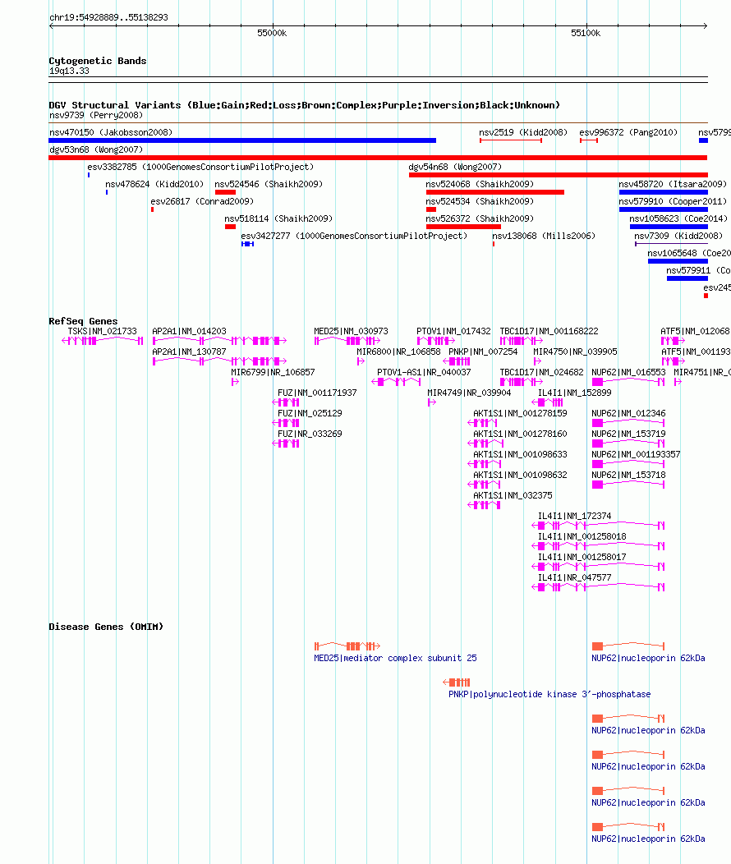Image resolution: width=731 pixels, height=864 pixels.
Task: Click PTOV1-AS1|NR_040037 gene model
Action: pyautogui.click(x=396, y=382)
